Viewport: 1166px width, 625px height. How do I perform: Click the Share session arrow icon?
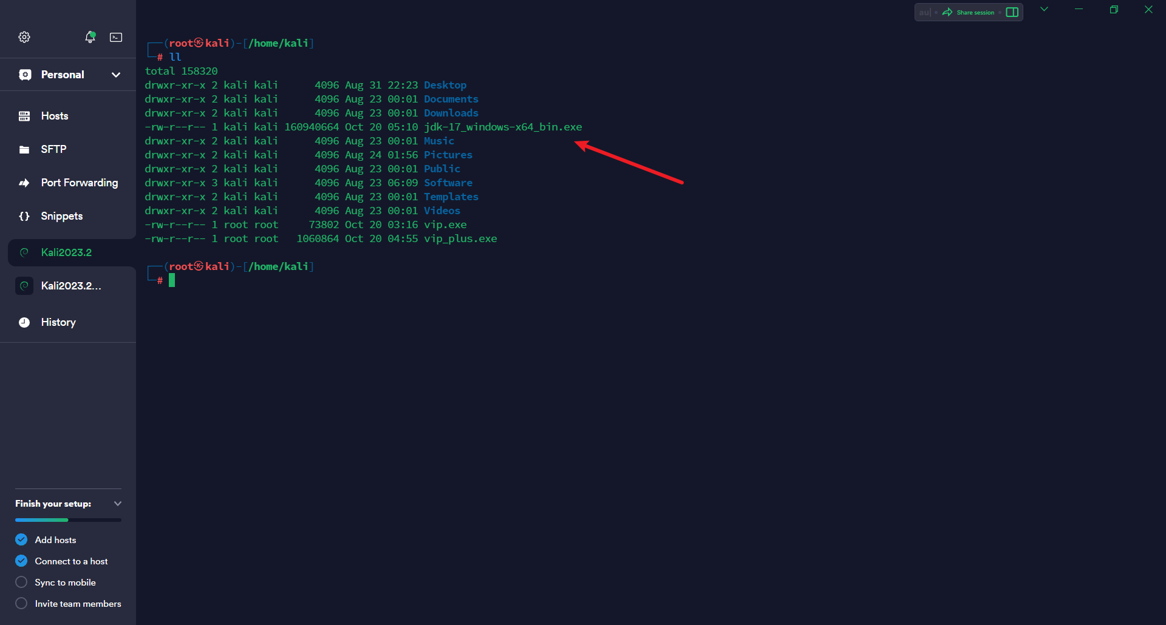tap(947, 12)
